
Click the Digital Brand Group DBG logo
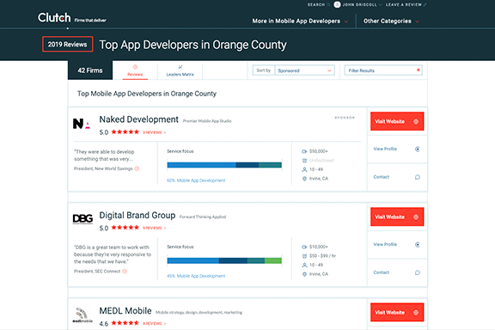[82, 219]
